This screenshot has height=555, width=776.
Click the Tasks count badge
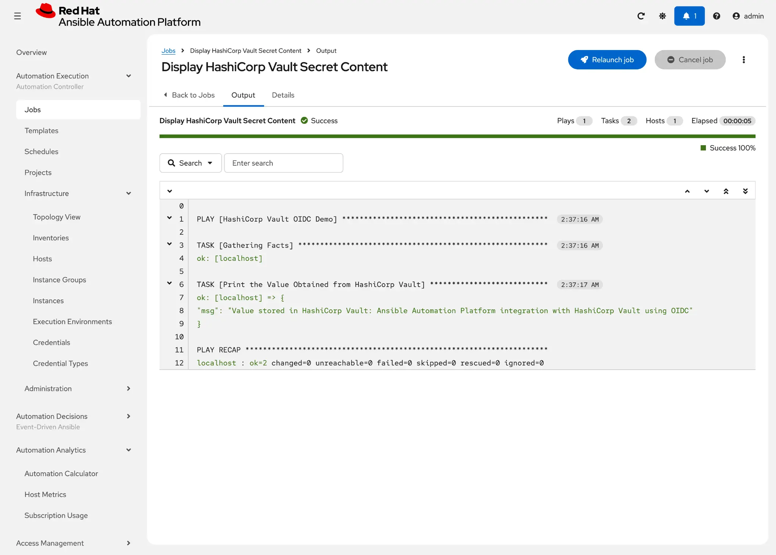pos(629,121)
